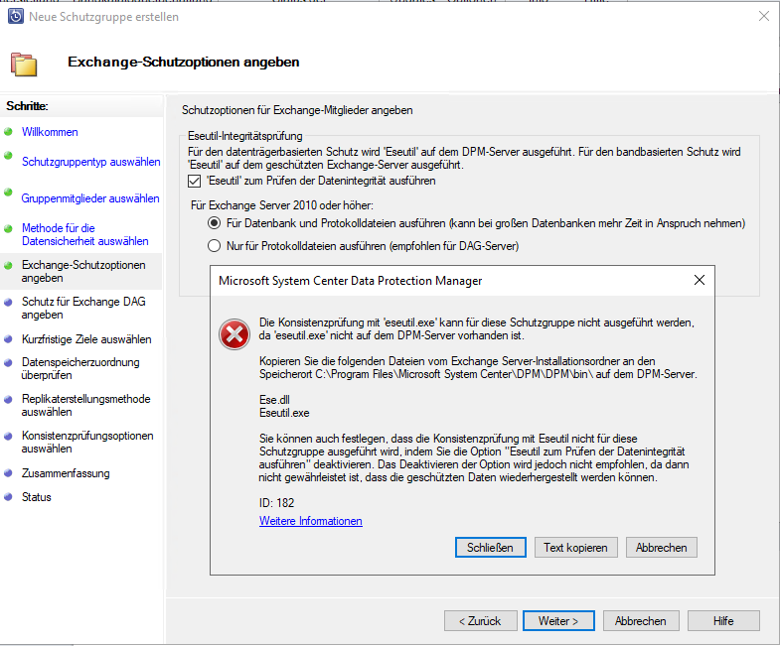Viewport: 780px width, 646px height.
Task: Open Weitere Informationen link
Action: pyautogui.click(x=310, y=521)
